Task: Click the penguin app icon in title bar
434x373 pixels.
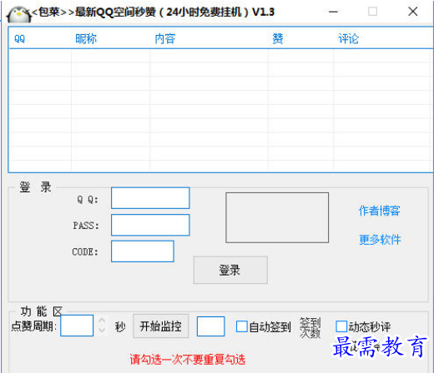Action: 19,14
